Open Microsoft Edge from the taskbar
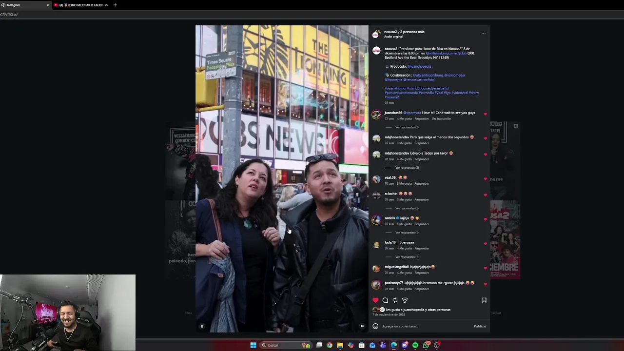The height and width of the screenshot is (351, 624). click(x=394, y=345)
